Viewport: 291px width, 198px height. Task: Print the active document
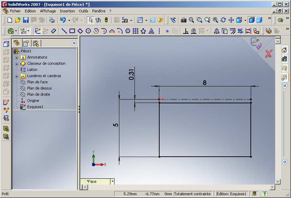pyautogui.click(x=52, y=20)
